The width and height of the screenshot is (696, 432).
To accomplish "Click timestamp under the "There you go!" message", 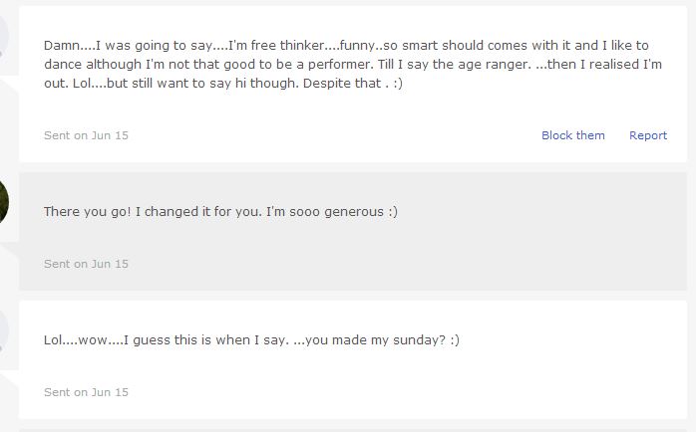I will click(86, 264).
